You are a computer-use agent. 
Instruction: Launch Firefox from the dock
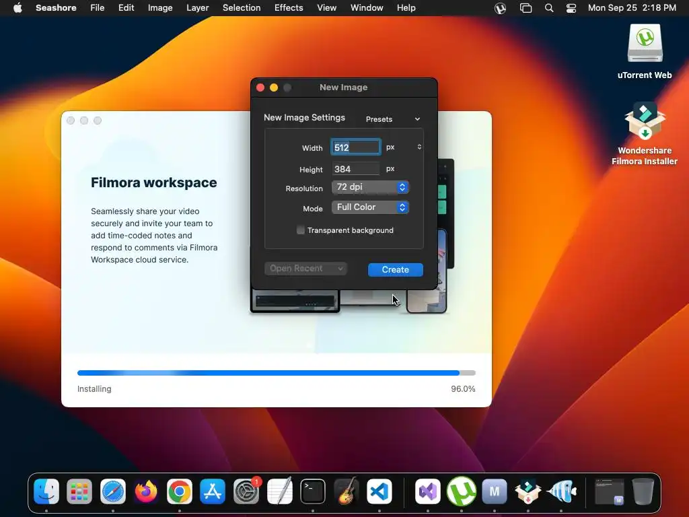click(146, 491)
